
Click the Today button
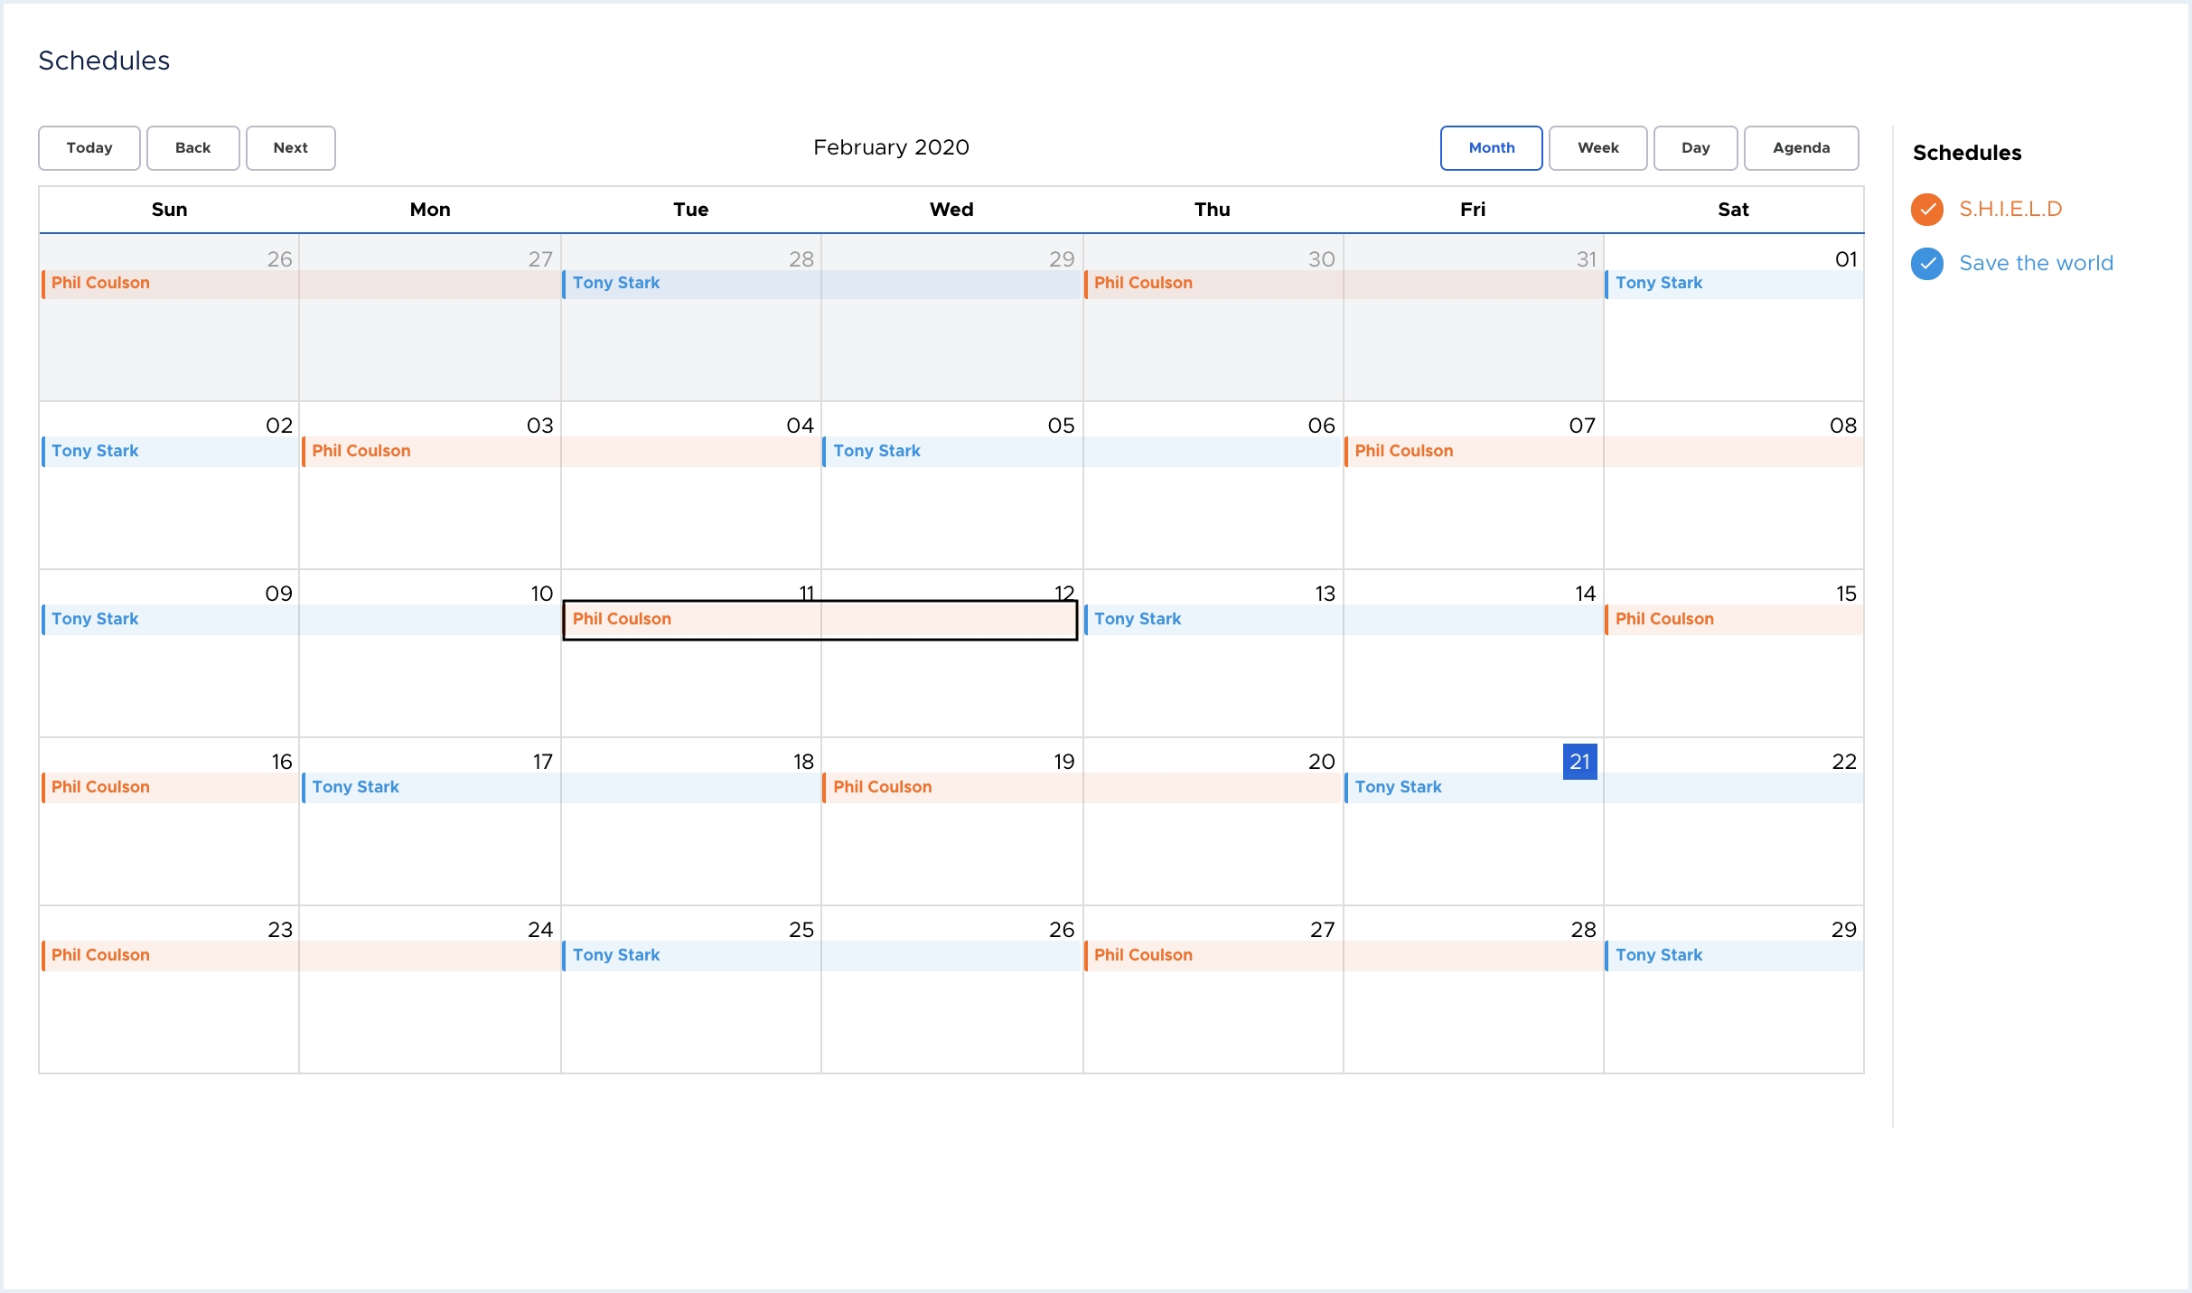[x=88, y=148]
